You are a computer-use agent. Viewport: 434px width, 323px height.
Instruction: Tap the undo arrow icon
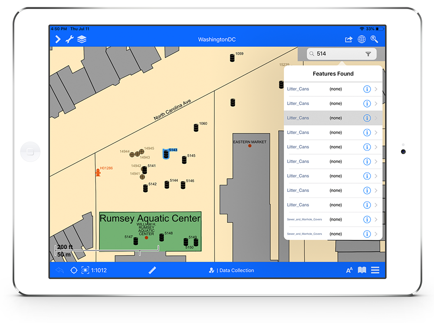tap(60, 270)
